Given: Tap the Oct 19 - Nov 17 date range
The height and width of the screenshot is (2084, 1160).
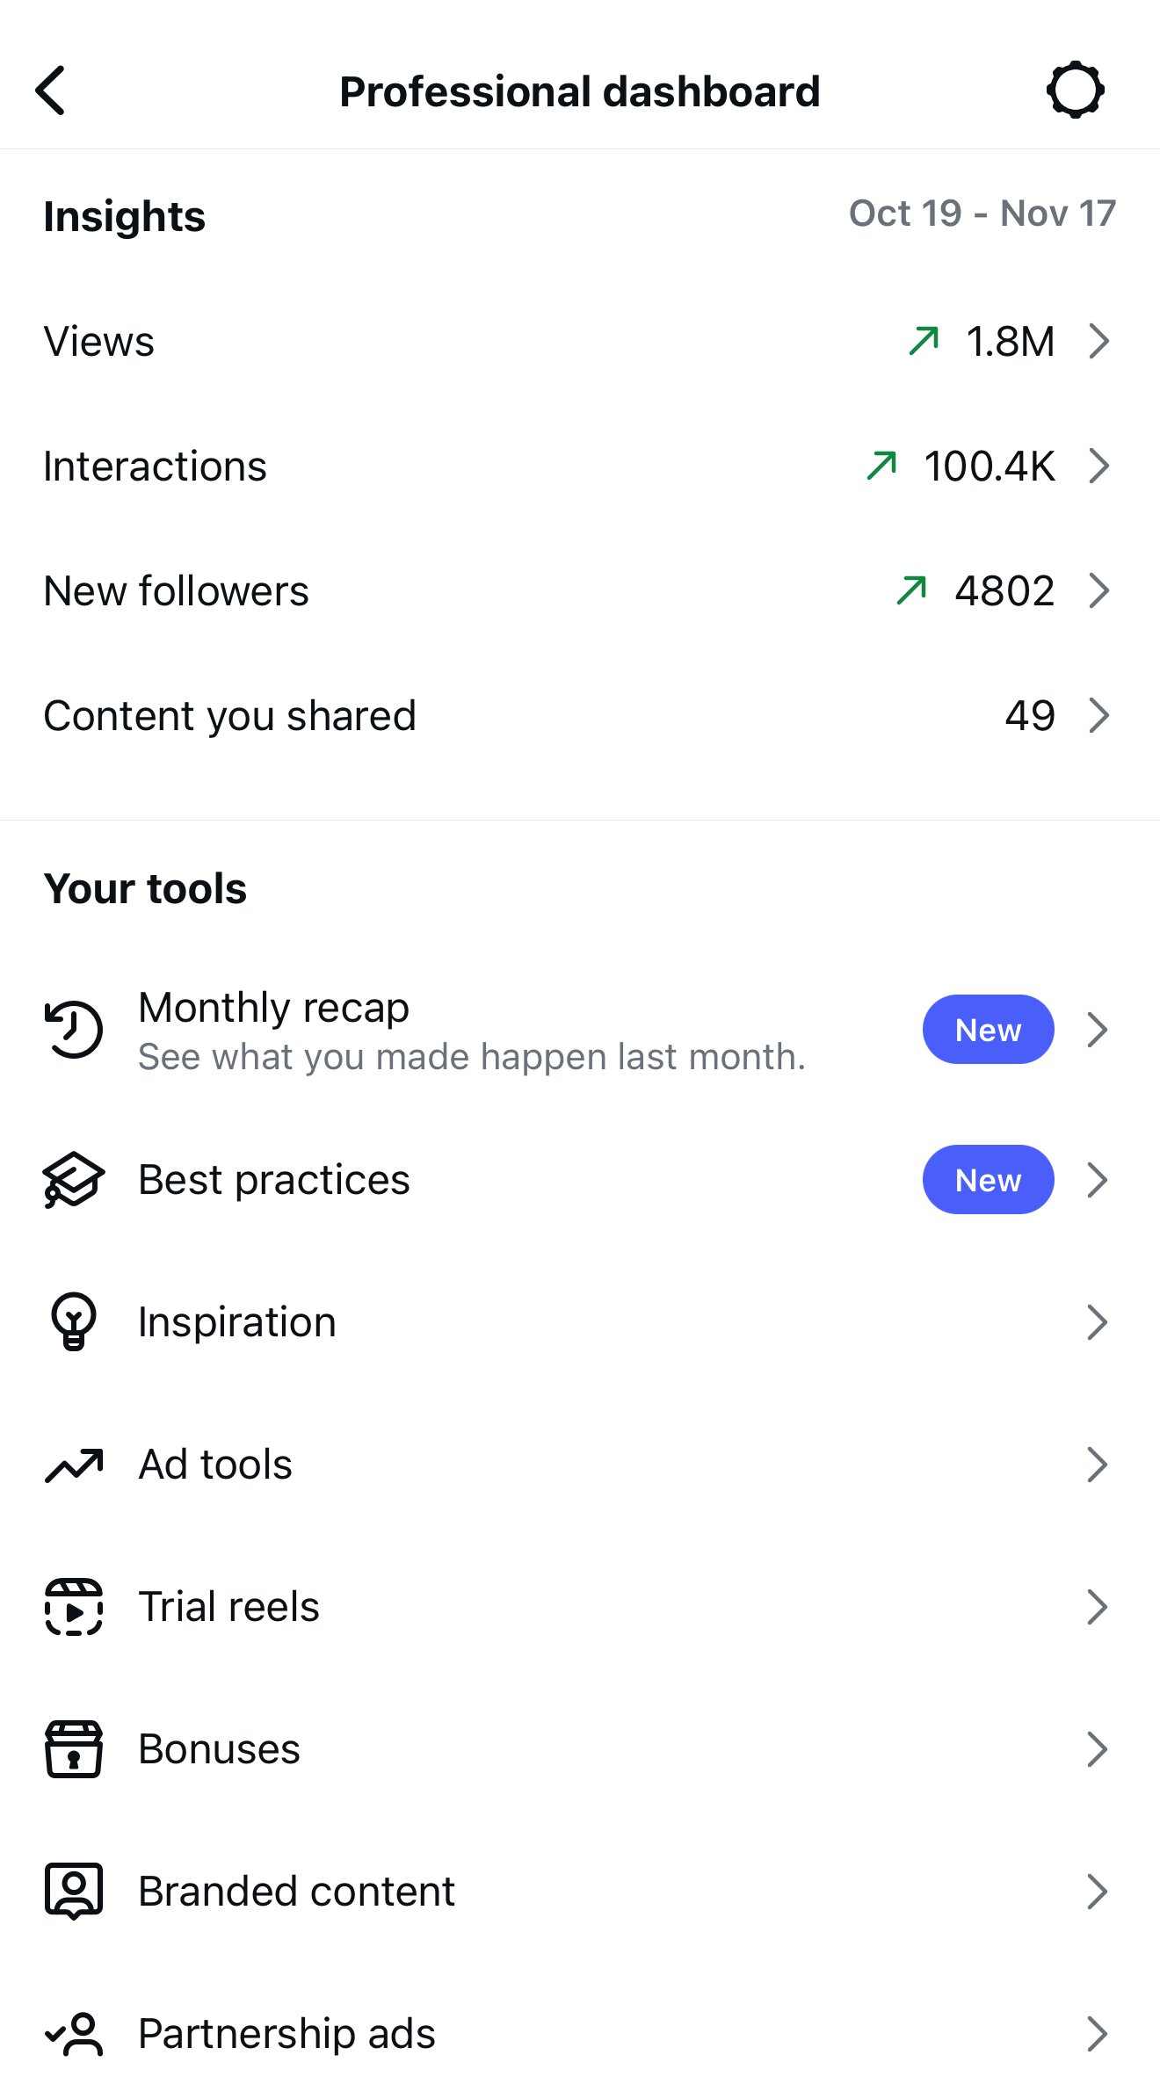Looking at the screenshot, I should coord(982,213).
